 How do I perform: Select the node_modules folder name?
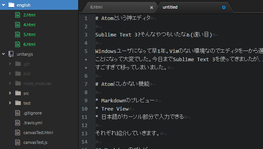[38, 84]
